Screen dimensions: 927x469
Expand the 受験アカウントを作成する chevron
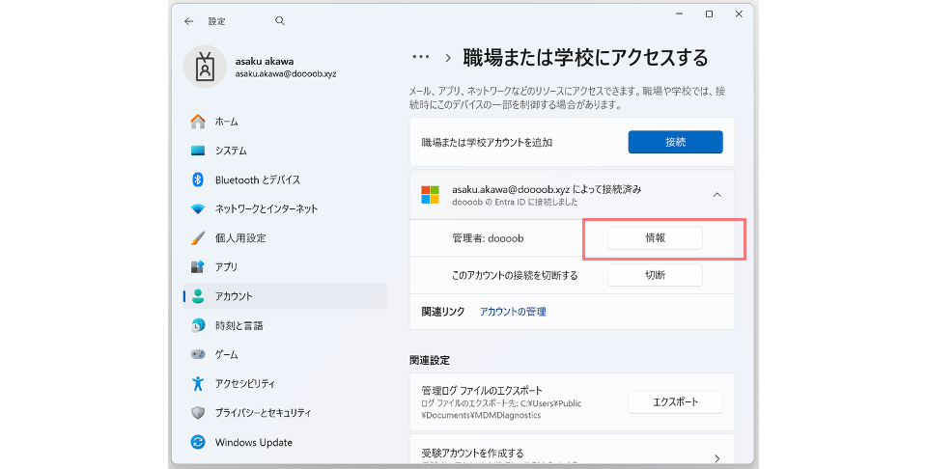716,458
